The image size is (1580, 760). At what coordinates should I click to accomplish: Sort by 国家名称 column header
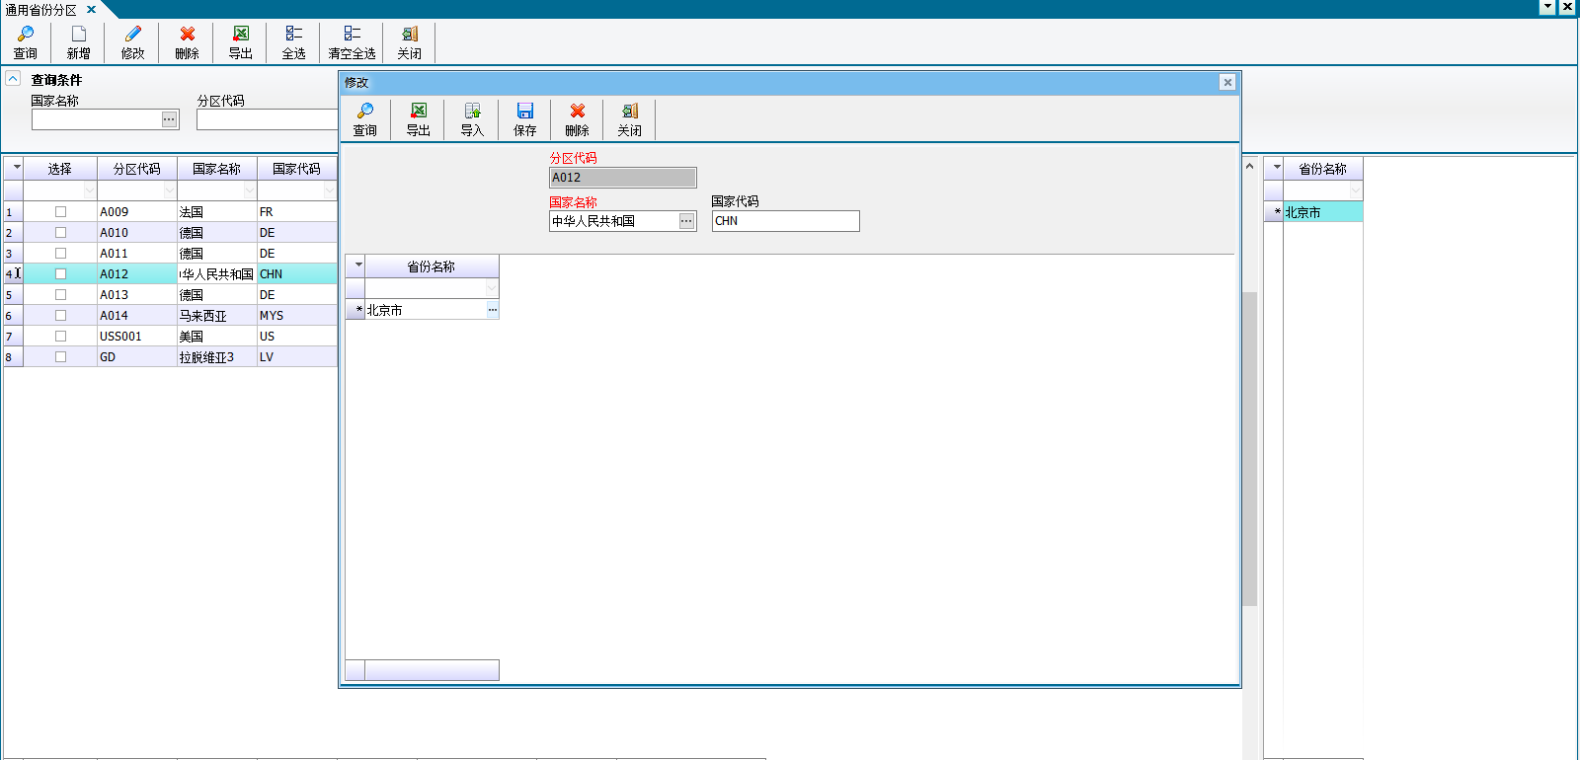pyautogui.click(x=217, y=169)
